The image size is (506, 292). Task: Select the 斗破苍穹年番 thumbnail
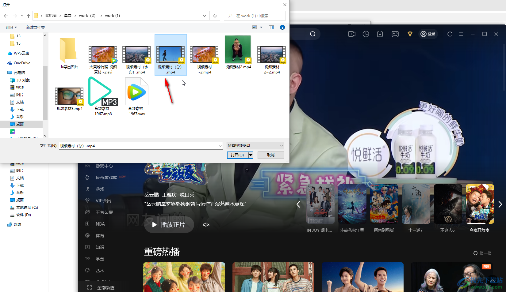click(352, 204)
